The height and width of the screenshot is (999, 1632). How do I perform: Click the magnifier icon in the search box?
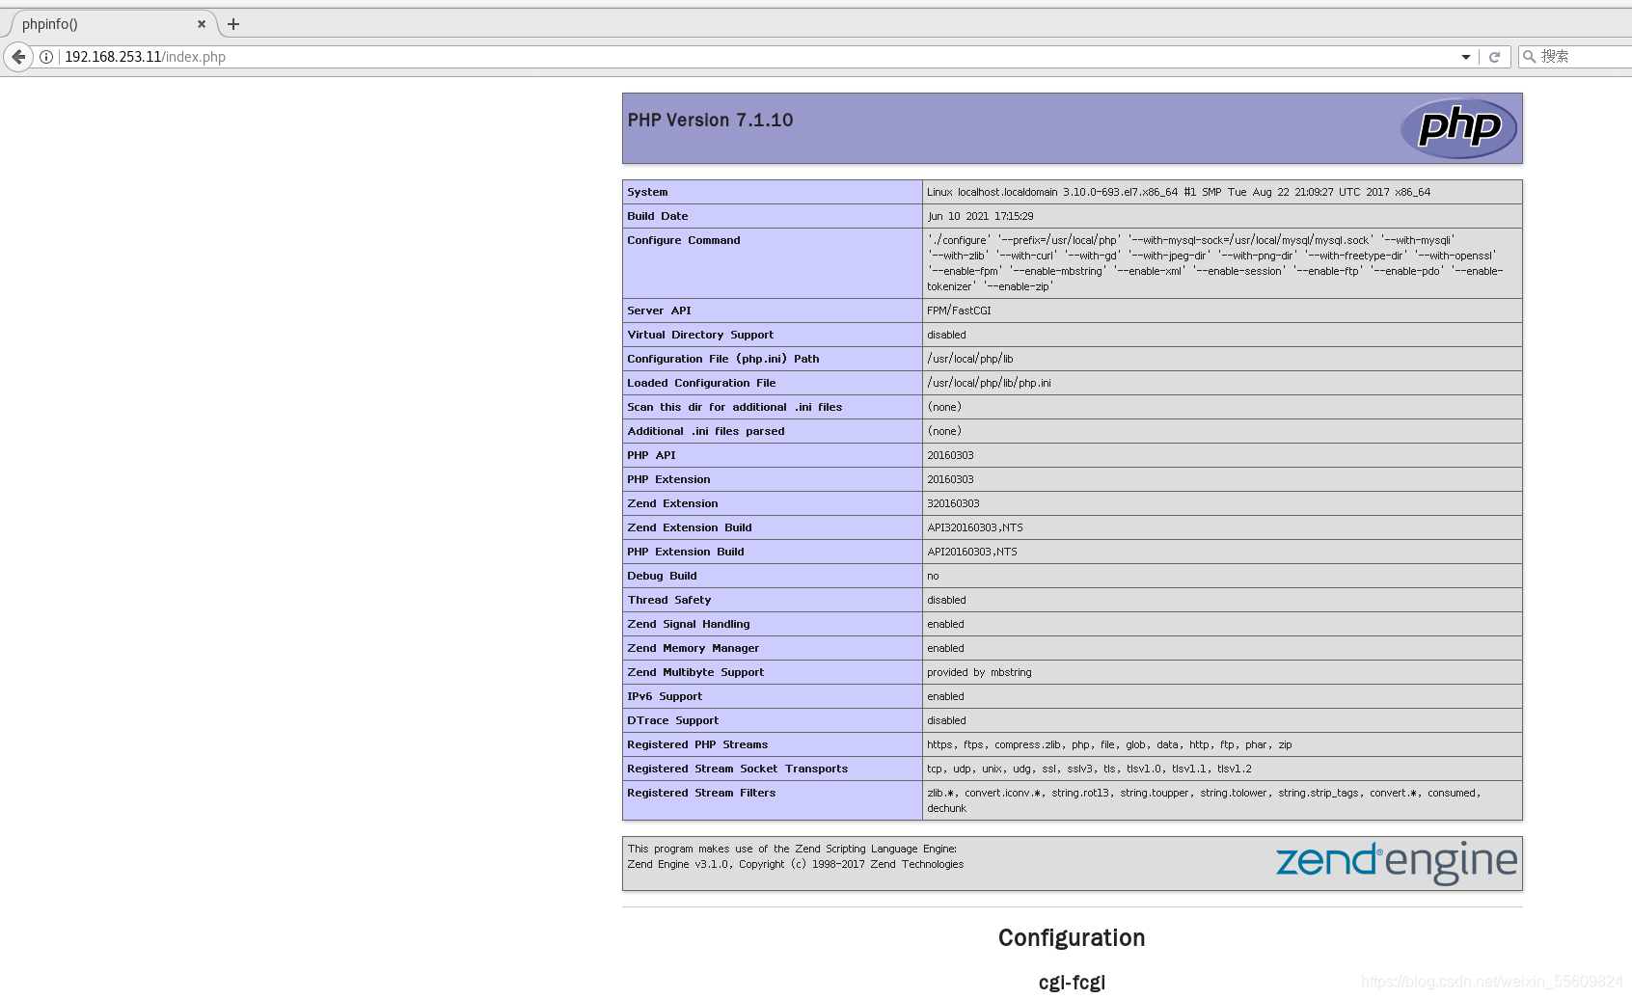tap(1529, 57)
